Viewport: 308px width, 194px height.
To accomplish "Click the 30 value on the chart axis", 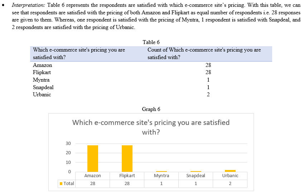I will 68,144.
